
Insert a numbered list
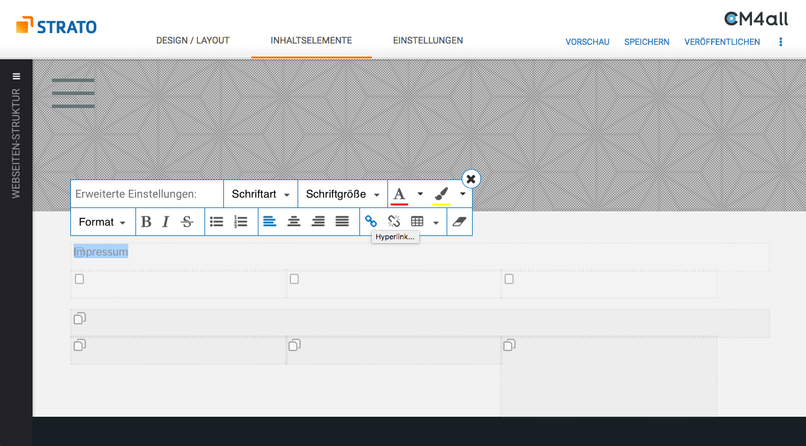[x=241, y=222]
